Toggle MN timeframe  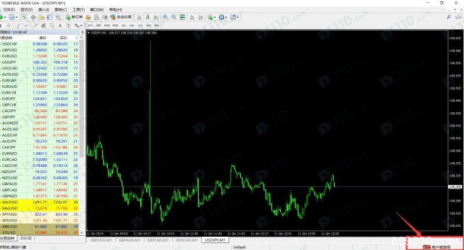point(157,25)
